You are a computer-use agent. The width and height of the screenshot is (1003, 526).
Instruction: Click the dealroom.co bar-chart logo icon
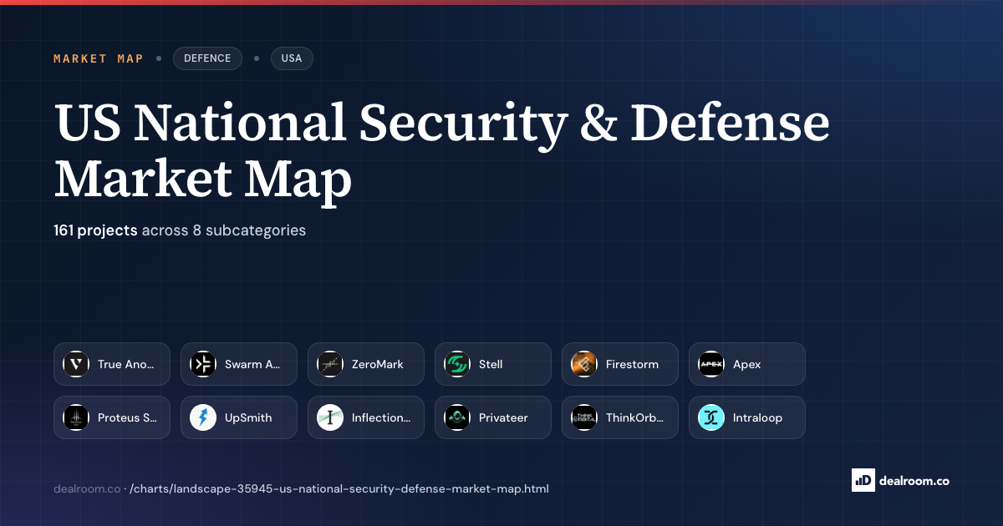tap(863, 480)
